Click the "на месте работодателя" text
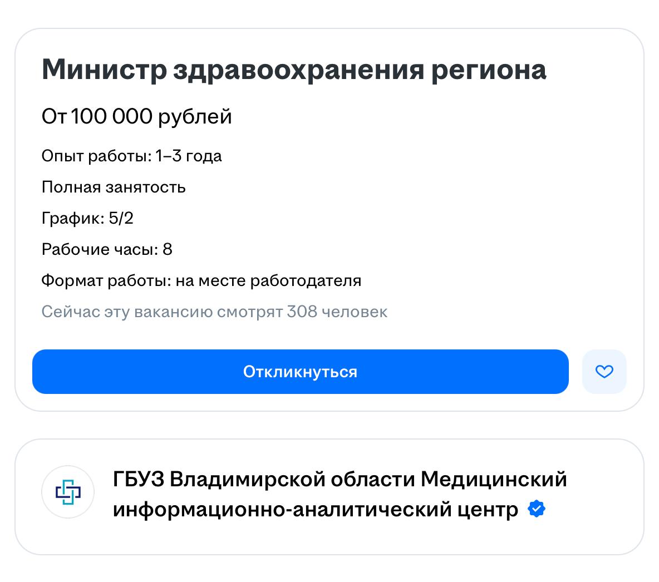This screenshot has width=659, height=582. pos(268,281)
